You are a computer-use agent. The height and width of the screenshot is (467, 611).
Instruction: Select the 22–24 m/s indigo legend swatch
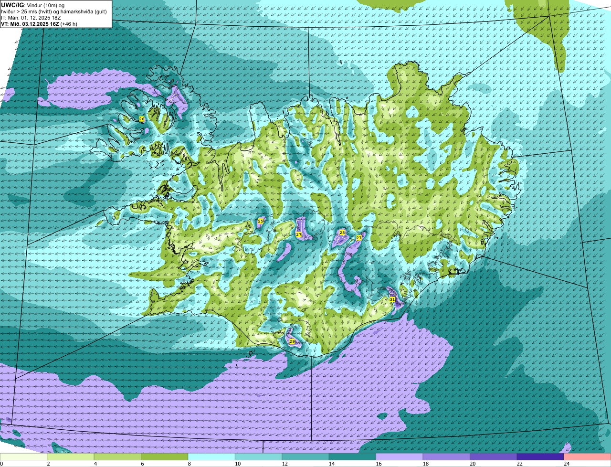(x=540, y=457)
